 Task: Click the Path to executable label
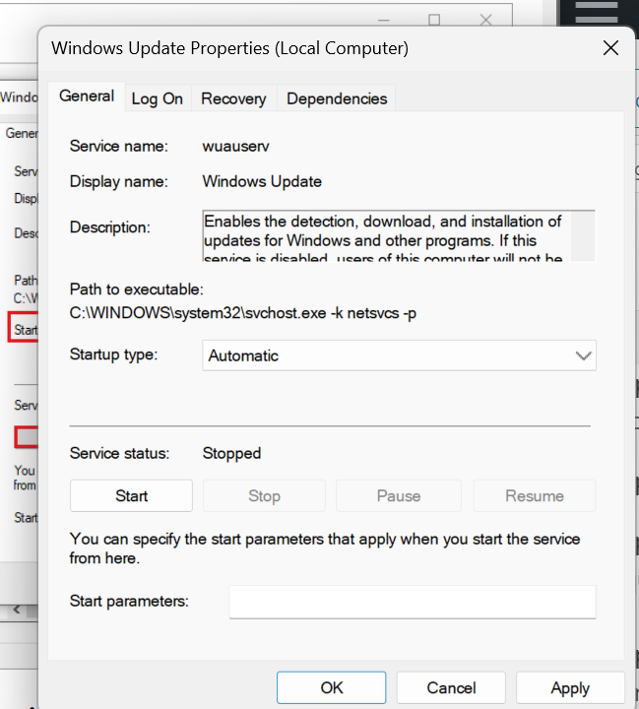pos(137,290)
